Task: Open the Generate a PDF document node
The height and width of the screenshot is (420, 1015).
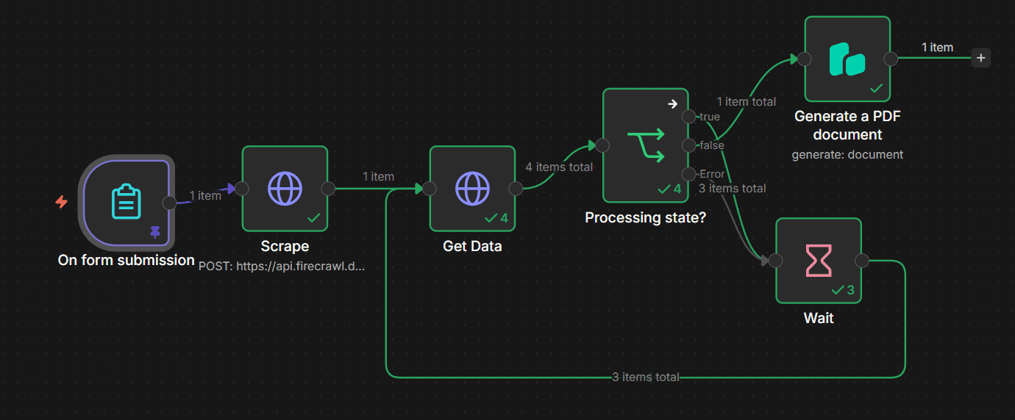Action: 847,59
